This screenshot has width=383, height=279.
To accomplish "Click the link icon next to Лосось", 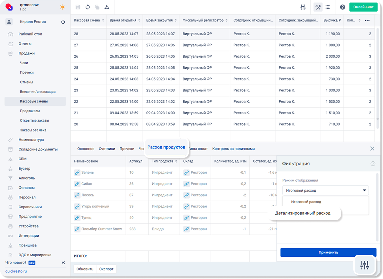I will 77,195.
